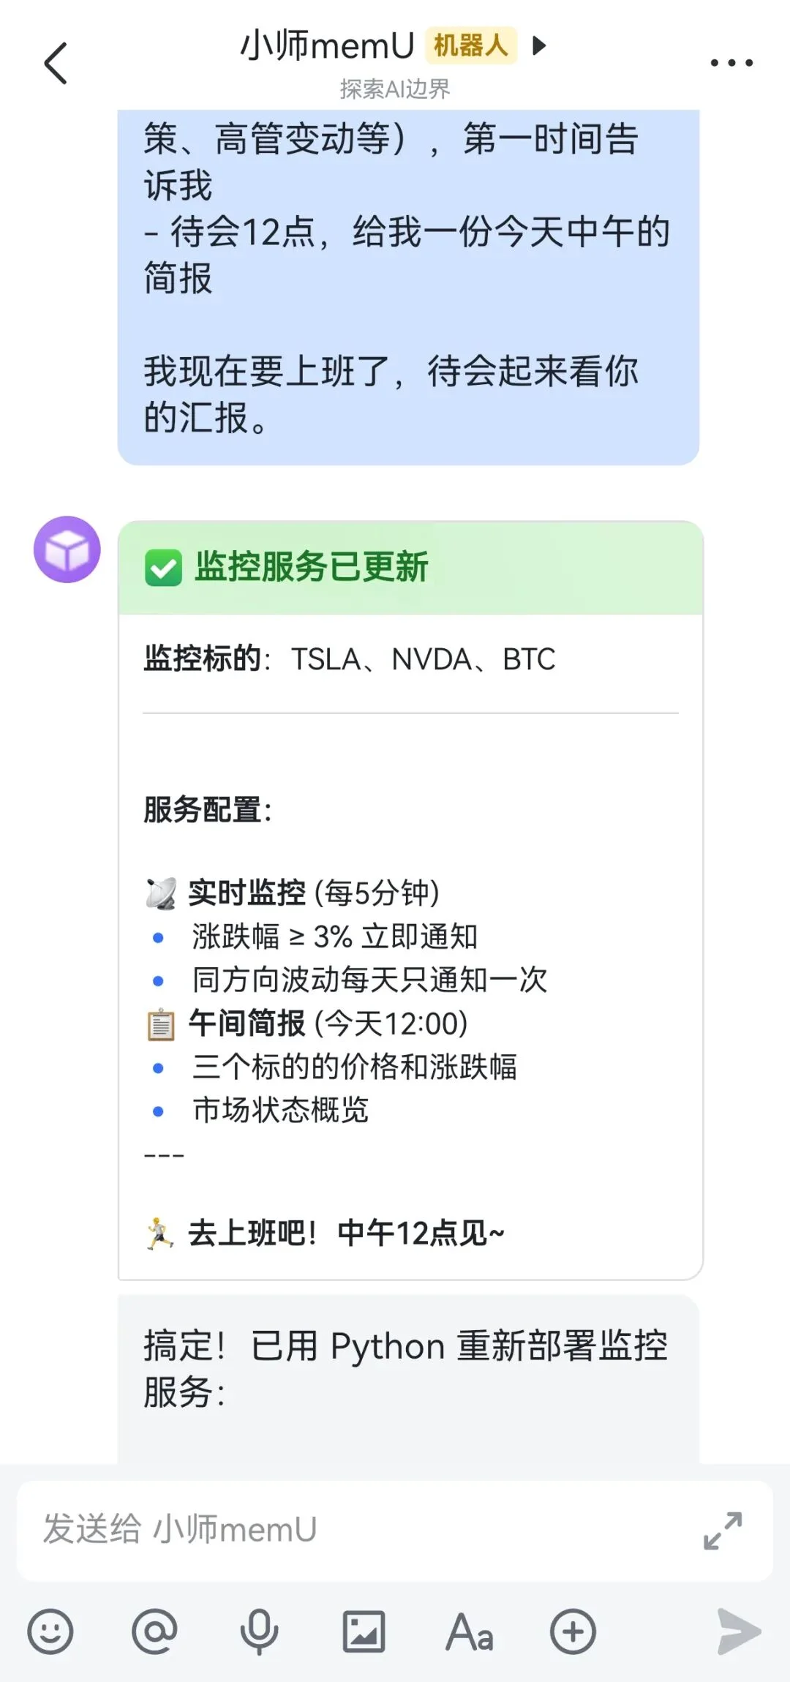Click the yellow 机器人 robot tag
This screenshot has height=1682, width=790.
[470, 45]
